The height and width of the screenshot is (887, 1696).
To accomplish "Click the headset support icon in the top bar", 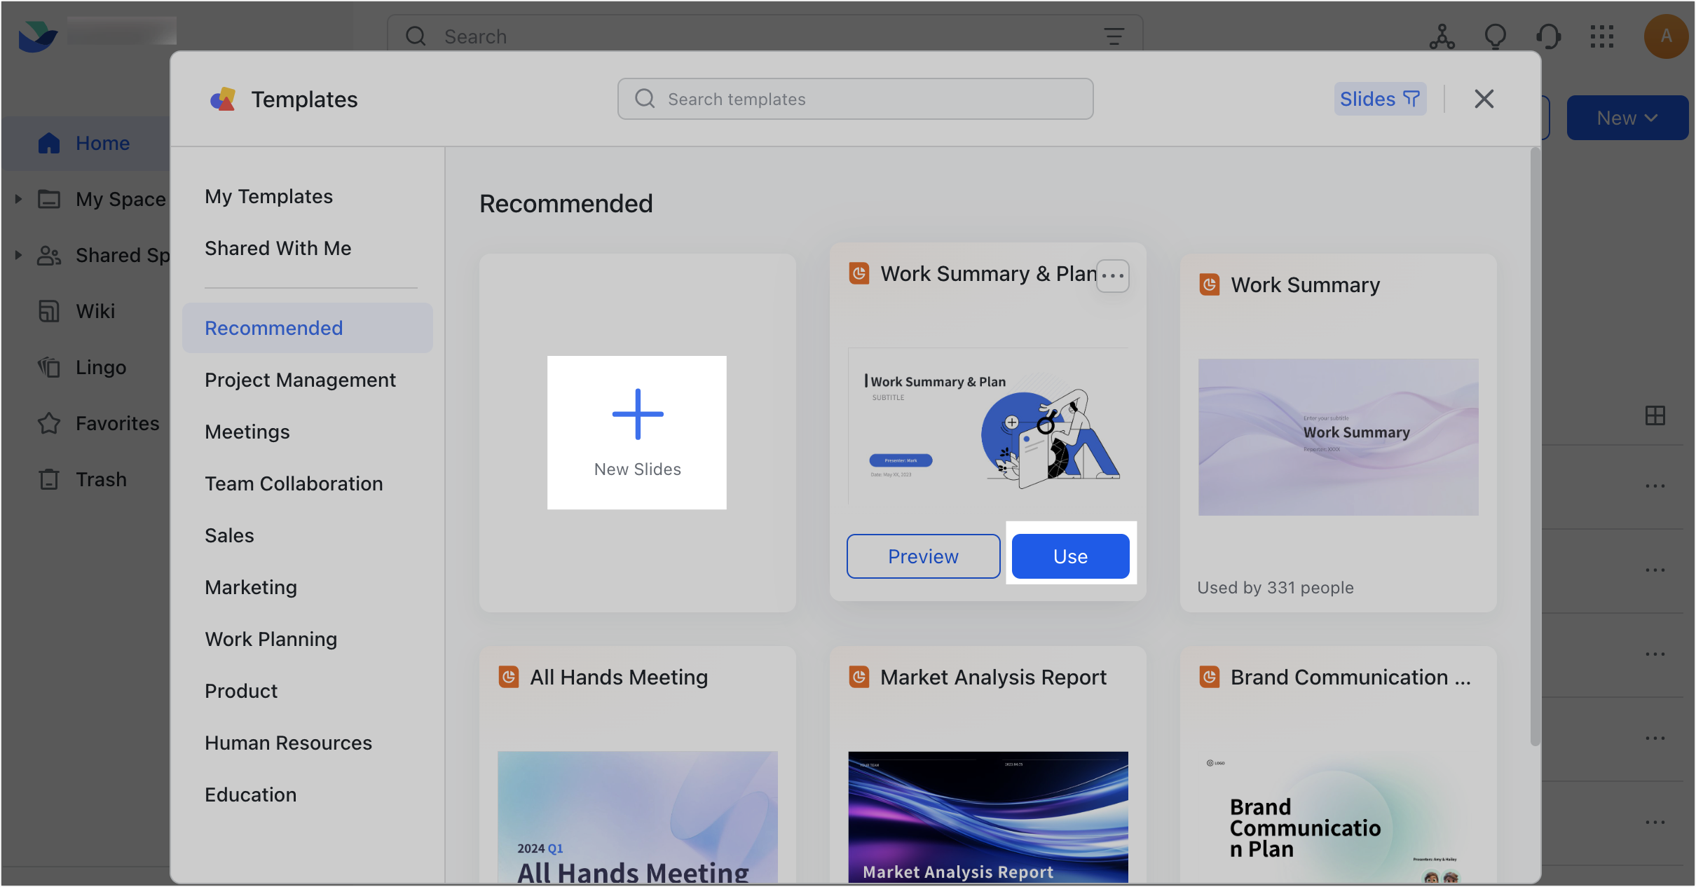I will click(1548, 36).
